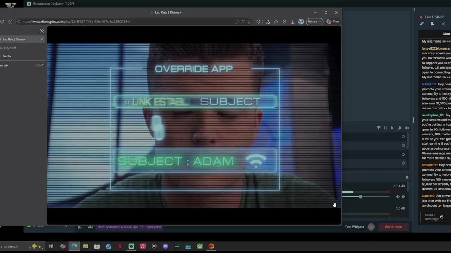Go to browser home page icon
This screenshot has width=451, height=253.
[x=10, y=22]
